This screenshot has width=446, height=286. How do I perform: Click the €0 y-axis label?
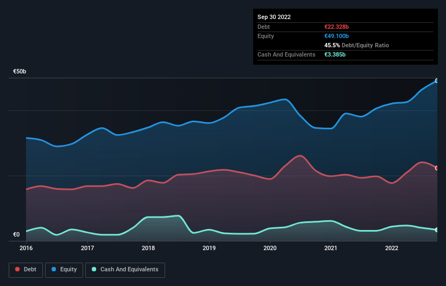tap(16, 234)
